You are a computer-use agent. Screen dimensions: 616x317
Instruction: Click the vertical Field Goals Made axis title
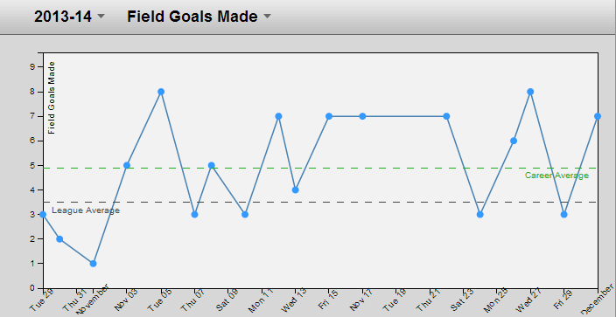click(x=52, y=98)
